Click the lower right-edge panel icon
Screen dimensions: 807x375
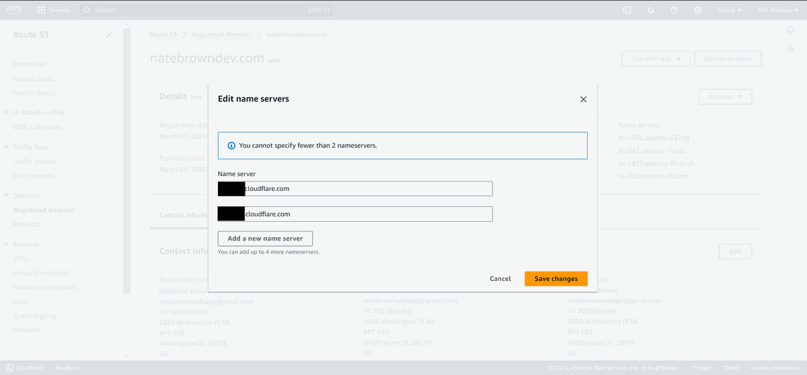(790, 49)
